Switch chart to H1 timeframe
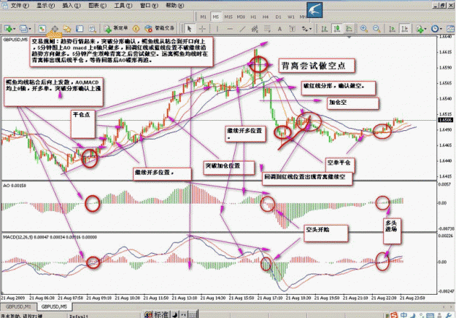Viewport: 456px width, 318px height. click(253, 17)
